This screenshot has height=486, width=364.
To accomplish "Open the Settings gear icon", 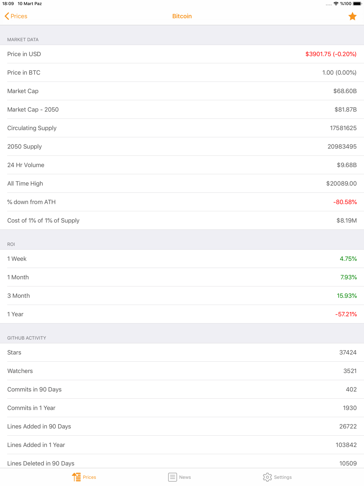I will [267, 477].
